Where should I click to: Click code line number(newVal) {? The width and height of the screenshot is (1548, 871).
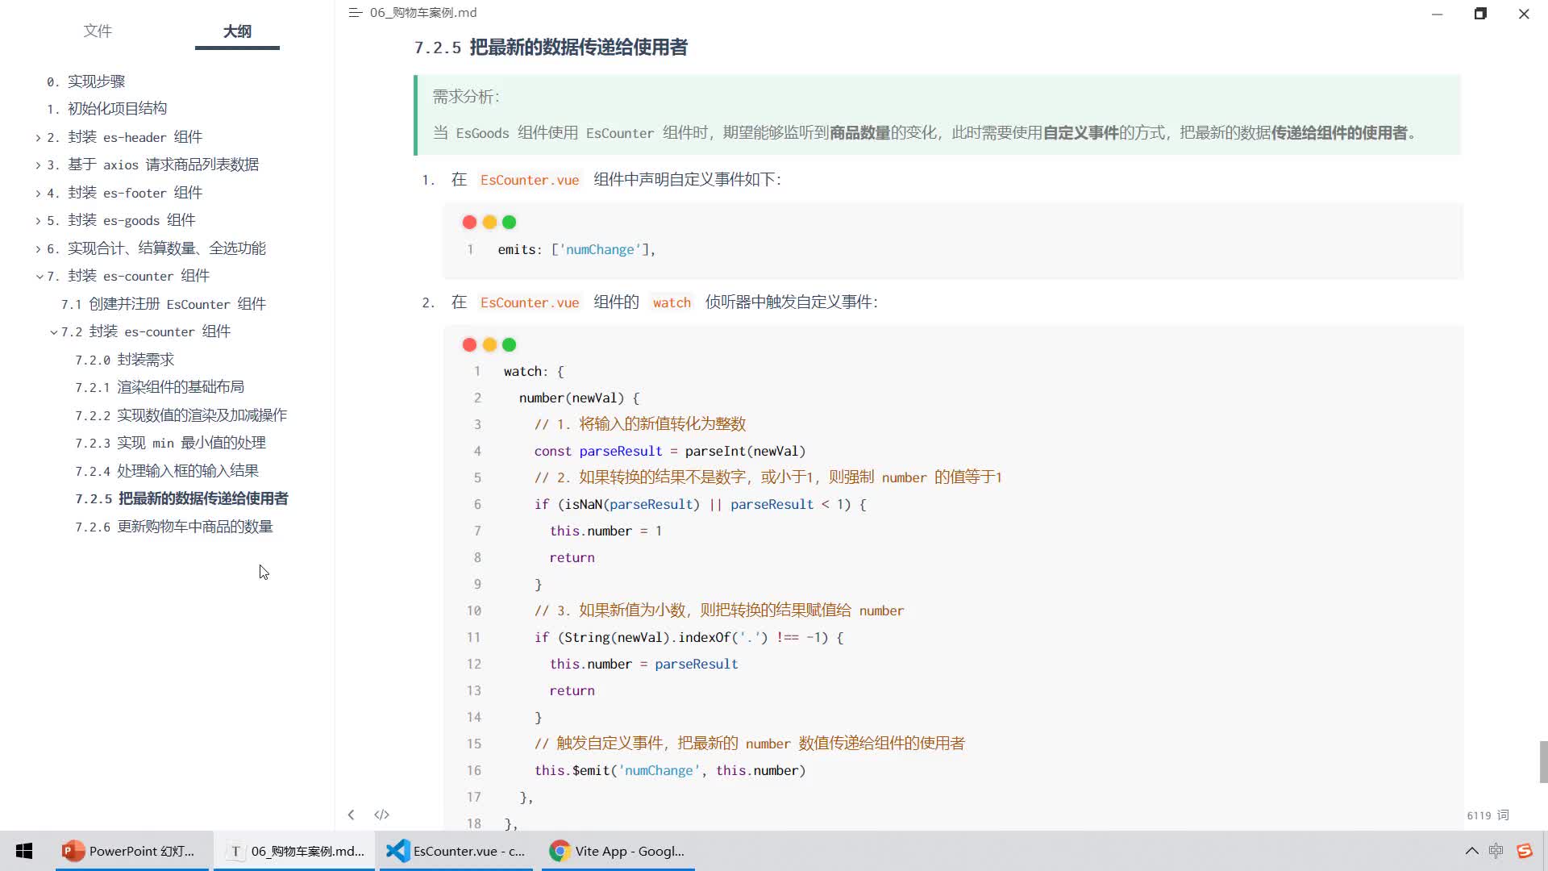pyautogui.click(x=579, y=398)
